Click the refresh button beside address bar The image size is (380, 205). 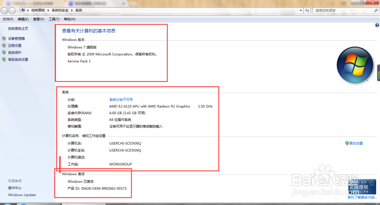pos(307,10)
